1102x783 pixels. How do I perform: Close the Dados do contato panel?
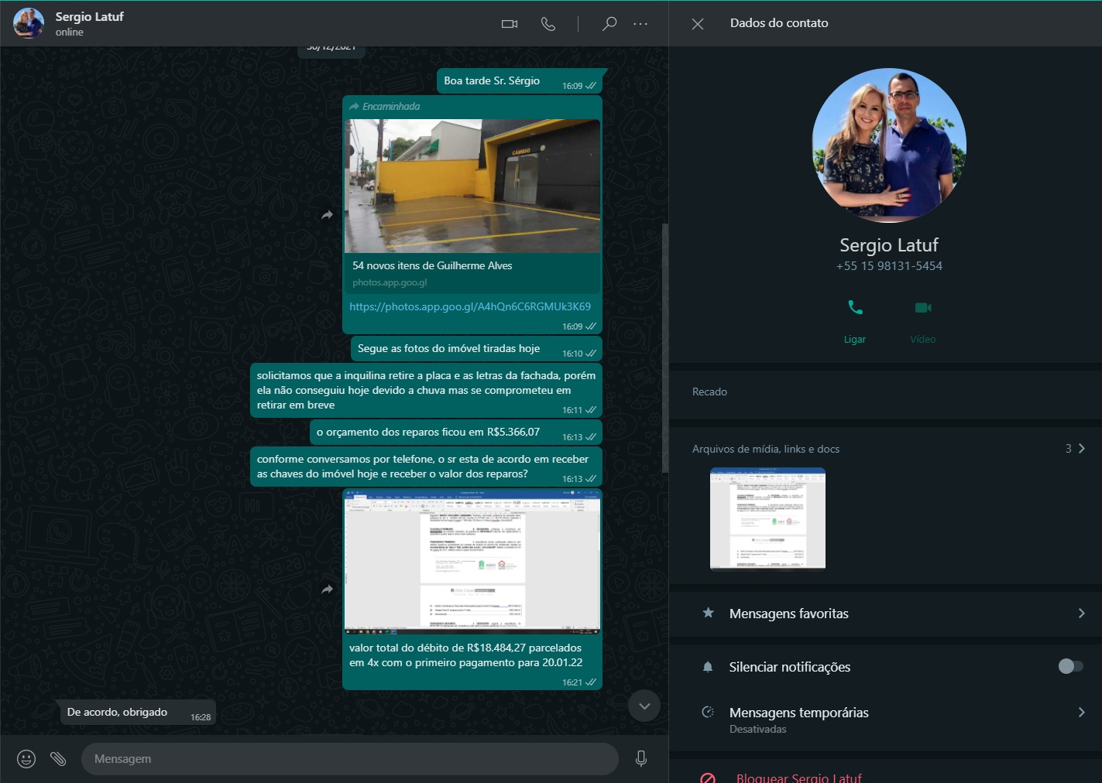tap(698, 24)
